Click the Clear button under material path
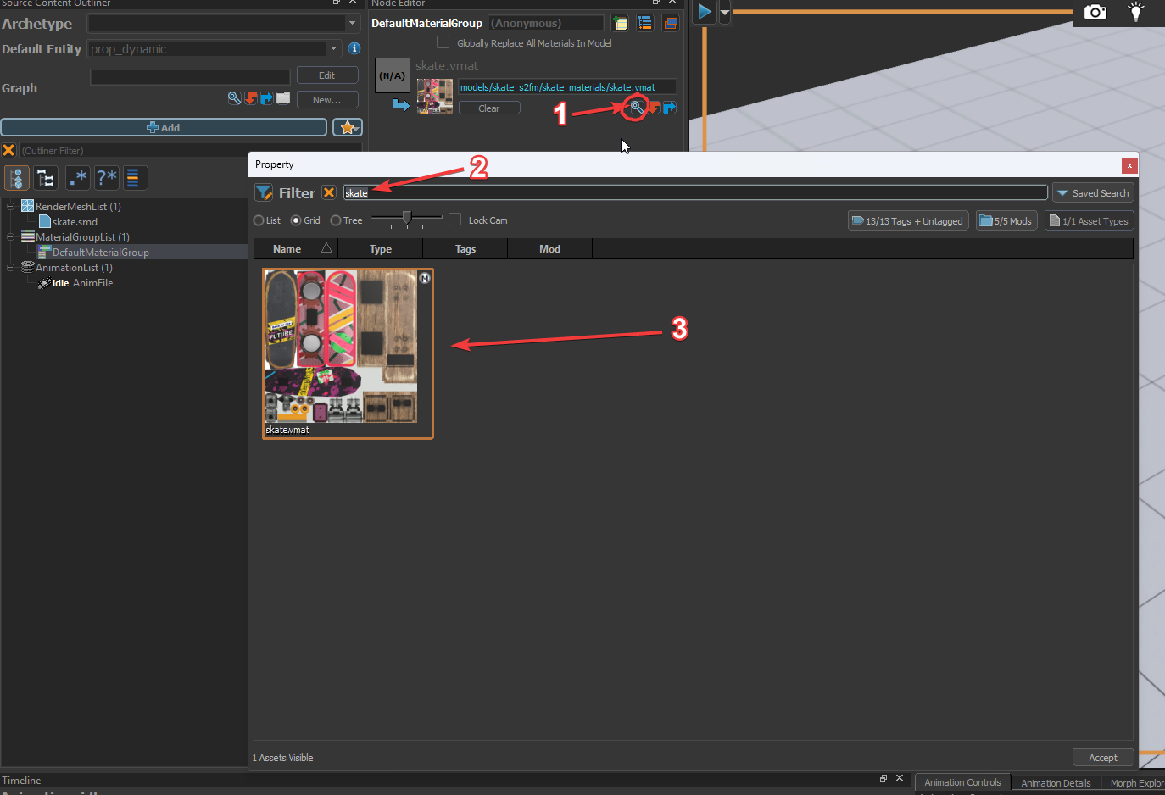The image size is (1165, 795). (489, 108)
